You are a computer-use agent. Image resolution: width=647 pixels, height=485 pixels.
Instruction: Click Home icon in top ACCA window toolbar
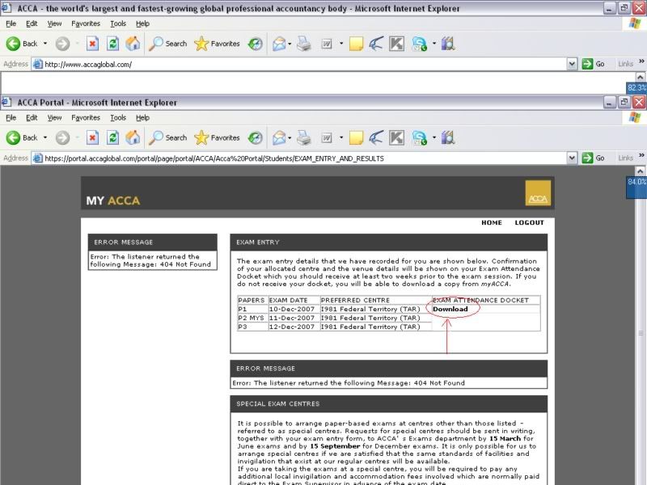(x=133, y=44)
